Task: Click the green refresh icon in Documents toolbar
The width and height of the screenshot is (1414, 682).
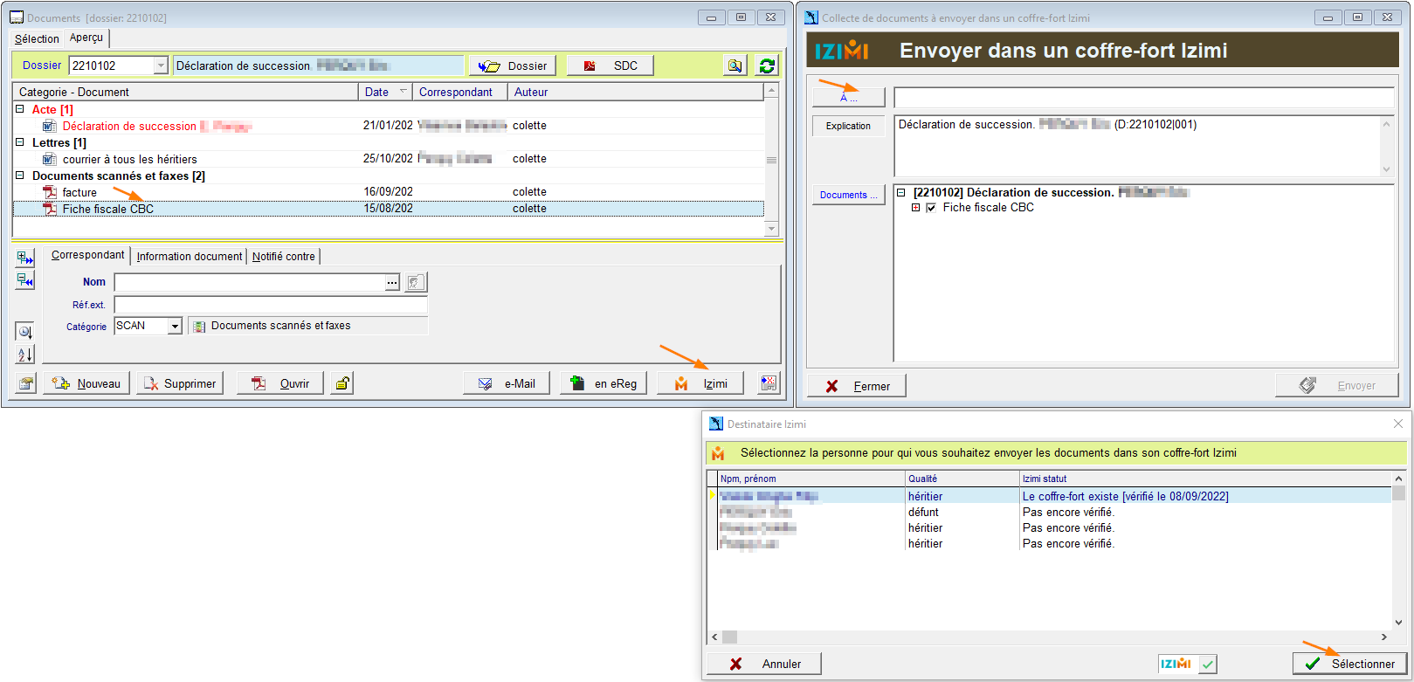Action: click(x=767, y=65)
